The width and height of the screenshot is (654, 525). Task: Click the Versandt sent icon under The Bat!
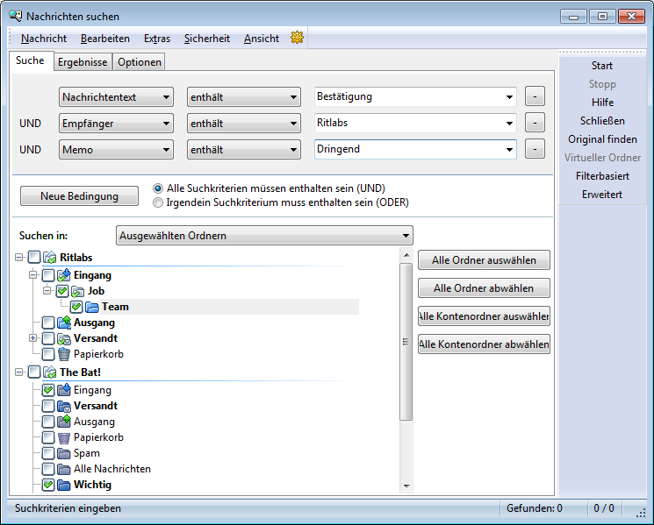click(64, 406)
